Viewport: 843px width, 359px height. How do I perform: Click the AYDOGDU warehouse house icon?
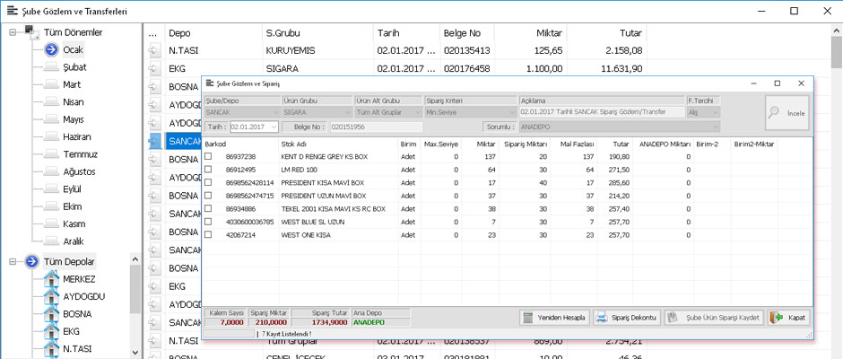pos(51,296)
